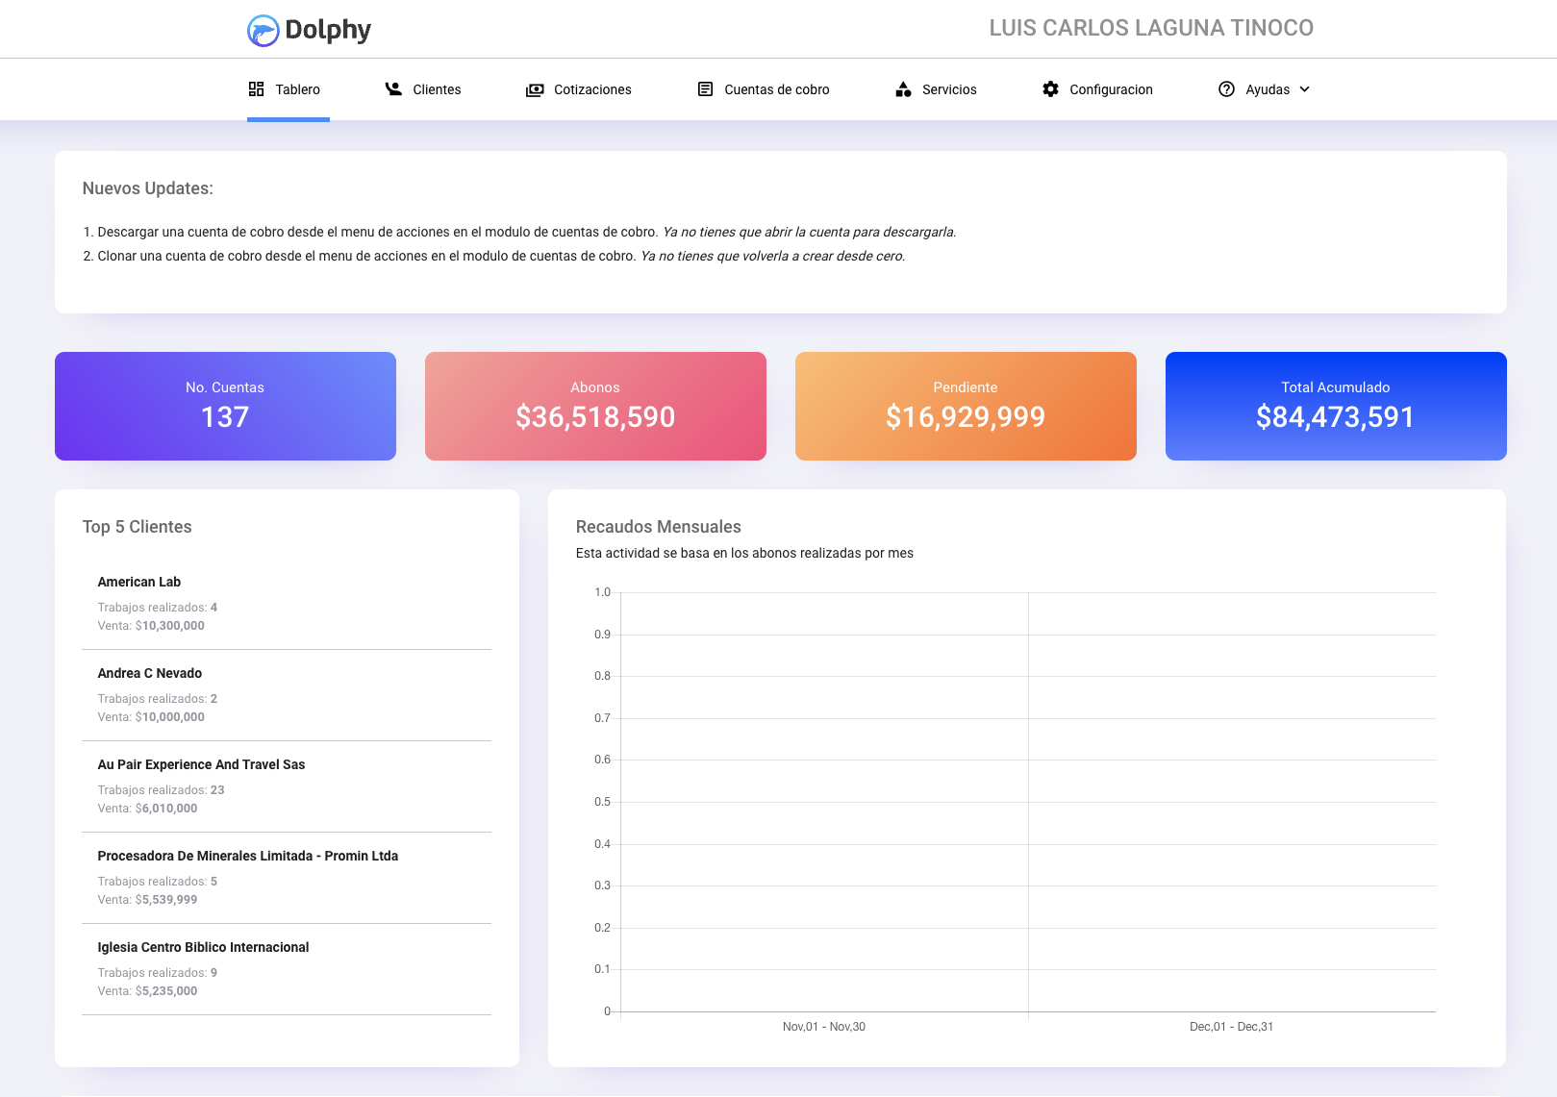Click the Abonos total card
Screen dimensions: 1557x1097
[594, 405]
